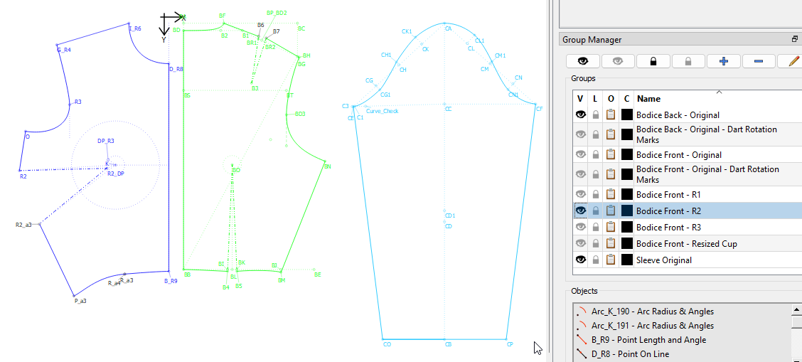802x362 pixels.
Task: Add a new group with plus button
Action: 724,61
